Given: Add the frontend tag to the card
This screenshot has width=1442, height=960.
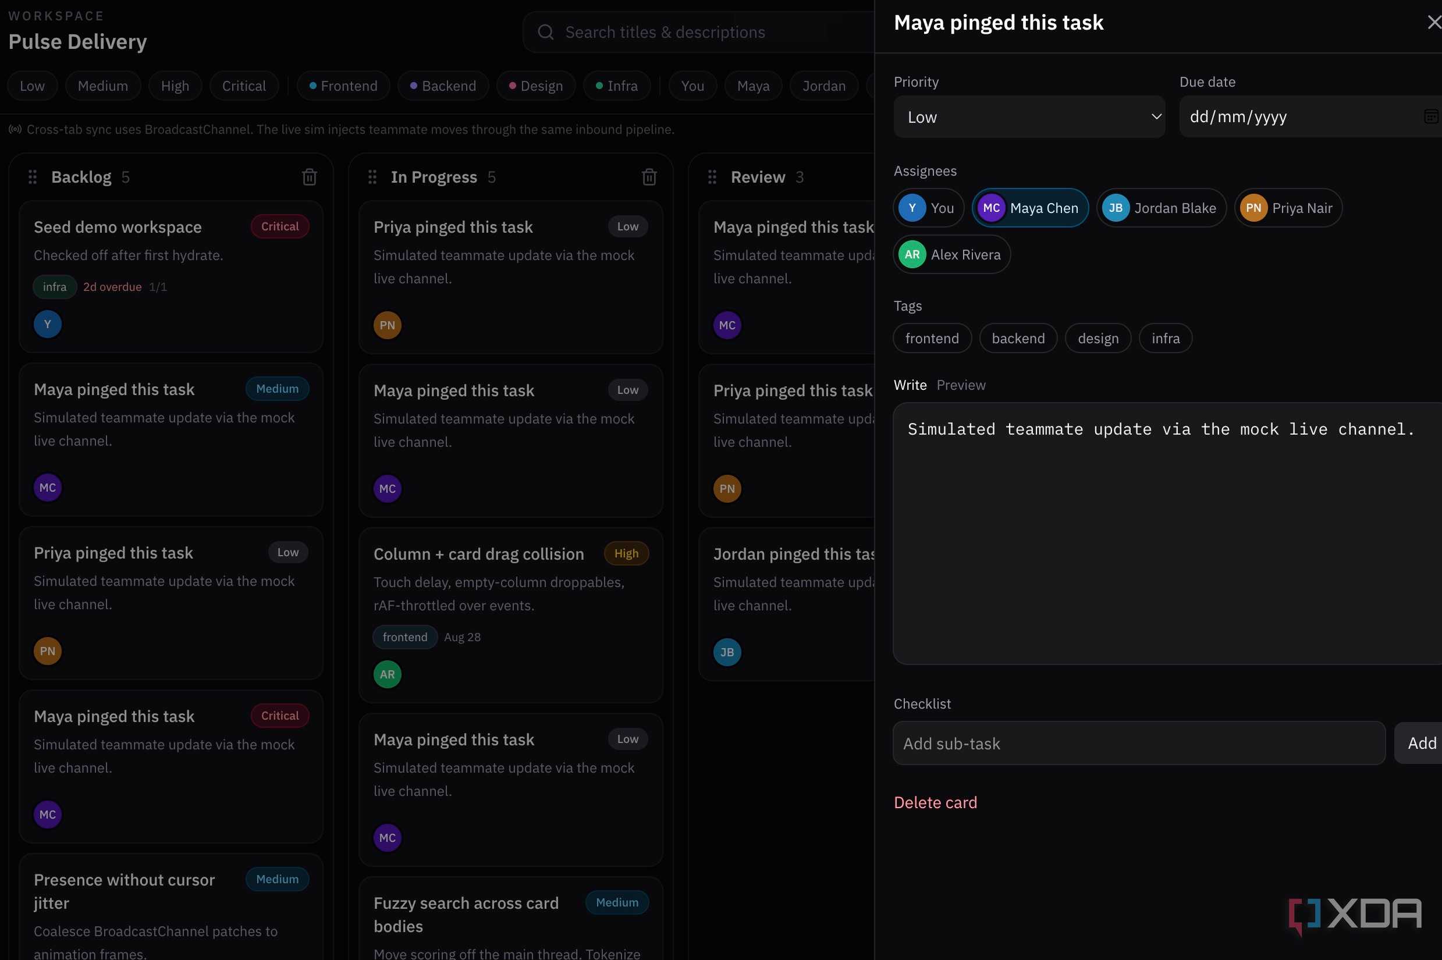Looking at the screenshot, I should coord(932,338).
